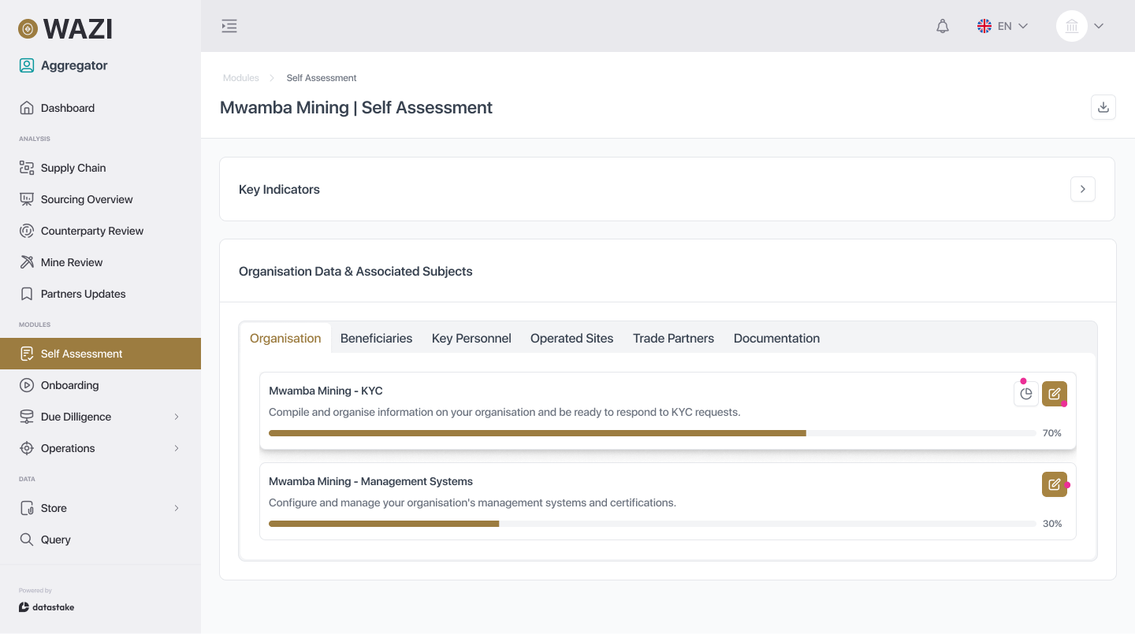The image size is (1135, 634).
Task: Expand the Key Indicators section
Action: click(1083, 189)
